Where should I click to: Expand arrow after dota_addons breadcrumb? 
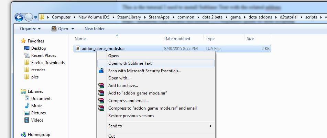tap(276, 17)
